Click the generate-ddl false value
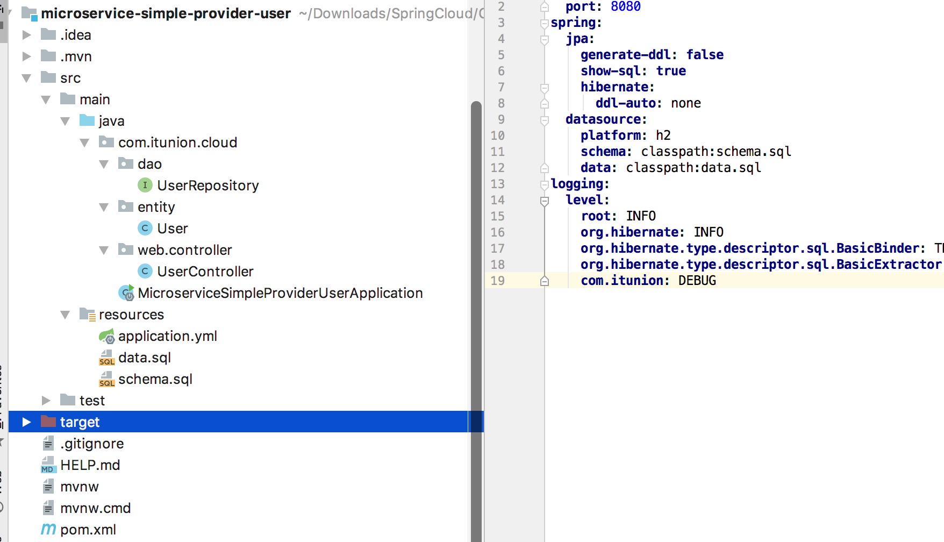Viewport: 944px width, 542px height. [705, 55]
